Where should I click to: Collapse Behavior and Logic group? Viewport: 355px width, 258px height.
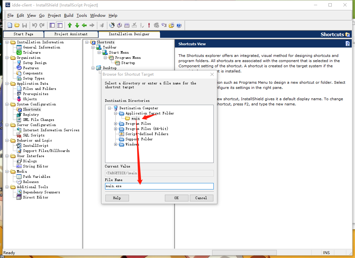(x=7, y=141)
